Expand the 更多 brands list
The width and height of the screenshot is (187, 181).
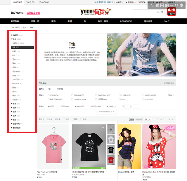[171, 95]
